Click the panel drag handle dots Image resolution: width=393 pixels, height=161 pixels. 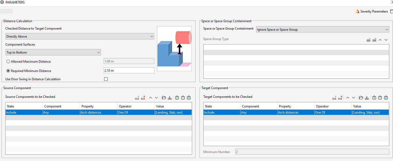click(6, 11)
